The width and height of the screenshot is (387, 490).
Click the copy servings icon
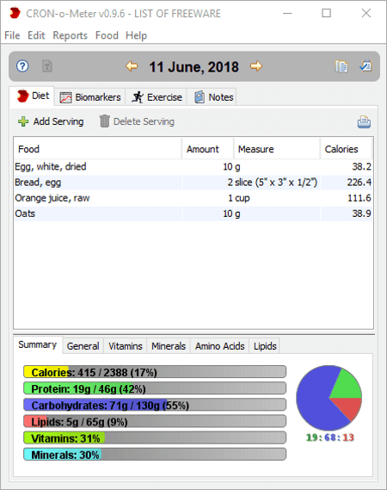pos(341,66)
